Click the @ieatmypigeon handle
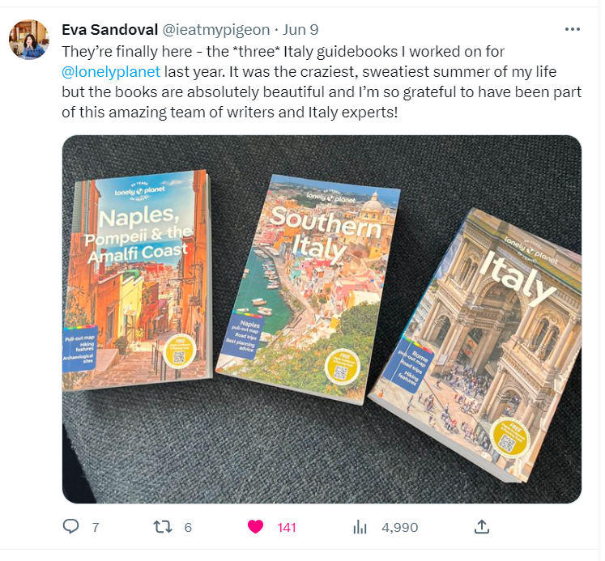Viewport: 605px width, 561px height. tap(216, 30)
